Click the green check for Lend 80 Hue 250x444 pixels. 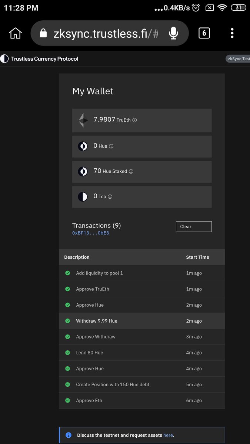(x=67, y=353)
